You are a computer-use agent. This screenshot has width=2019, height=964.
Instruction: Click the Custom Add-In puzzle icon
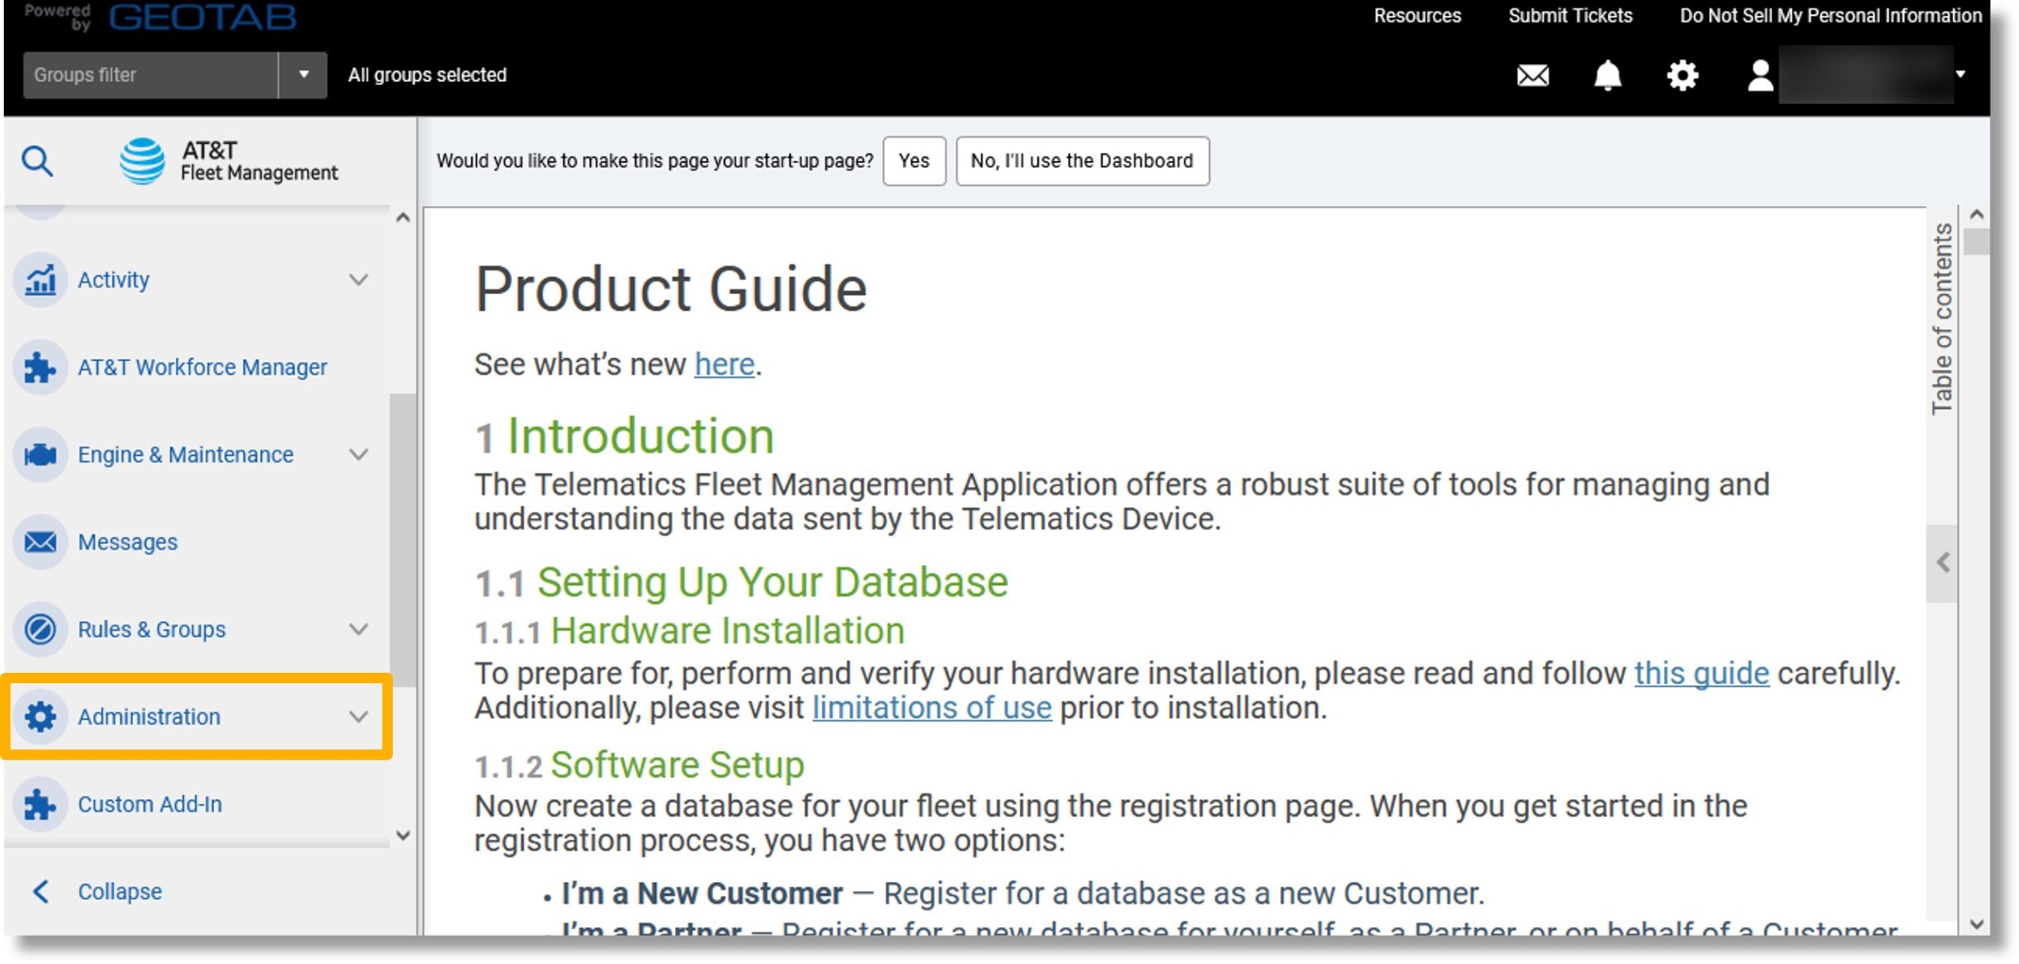pos(40,805)
